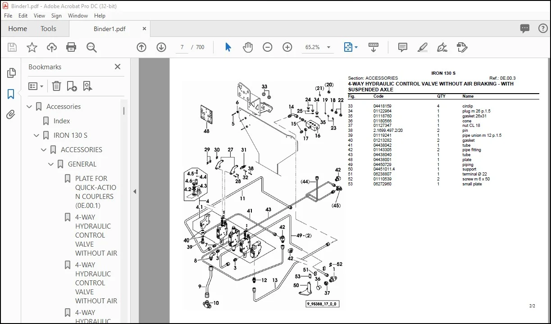This screenshot has height=324, width=551.
Task: Go to the previous page arrow
Action: coord(141,47)
